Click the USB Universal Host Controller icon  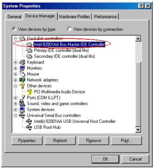[x=29, y=121]
